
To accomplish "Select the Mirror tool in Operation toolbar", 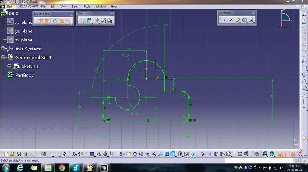I will tap(244, 20).
